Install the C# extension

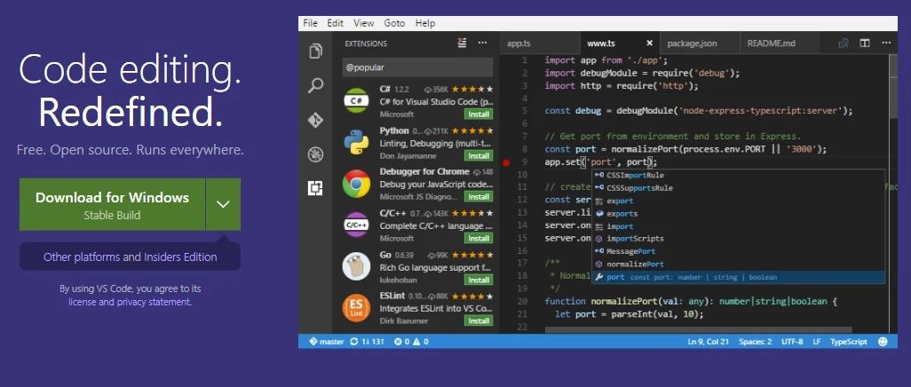[x=479, y=114]
